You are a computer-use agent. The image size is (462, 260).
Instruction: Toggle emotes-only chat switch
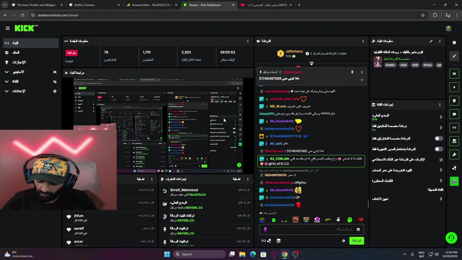pos(439,149)
